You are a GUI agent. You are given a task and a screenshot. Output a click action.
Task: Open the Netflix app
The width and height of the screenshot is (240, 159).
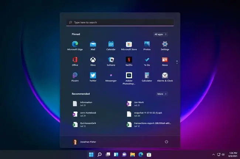[129, 61]
